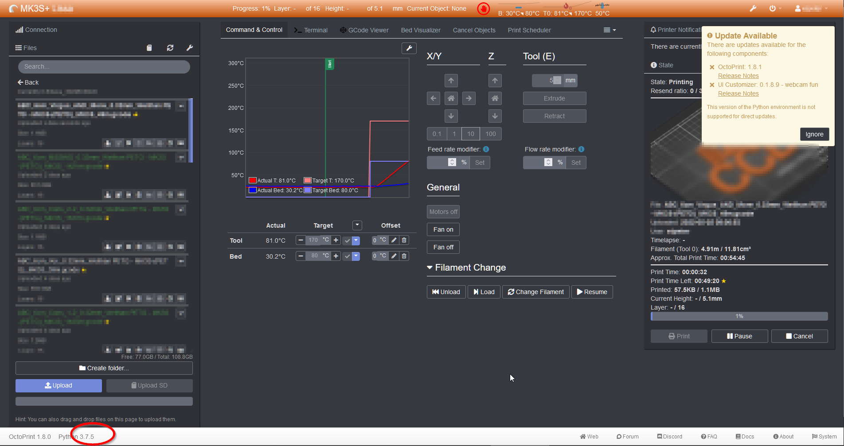The width and height of the screenshot is (844, 446).
Task: Confirm Bed target temperature checkmark
Action: tap(347, 256)
